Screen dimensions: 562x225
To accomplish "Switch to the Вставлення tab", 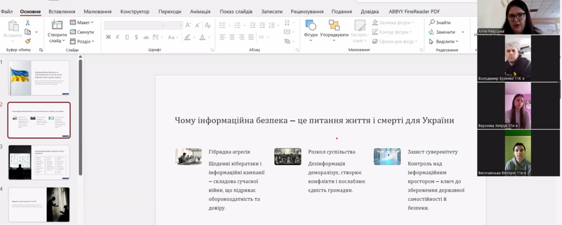I will tap(62, 11).
